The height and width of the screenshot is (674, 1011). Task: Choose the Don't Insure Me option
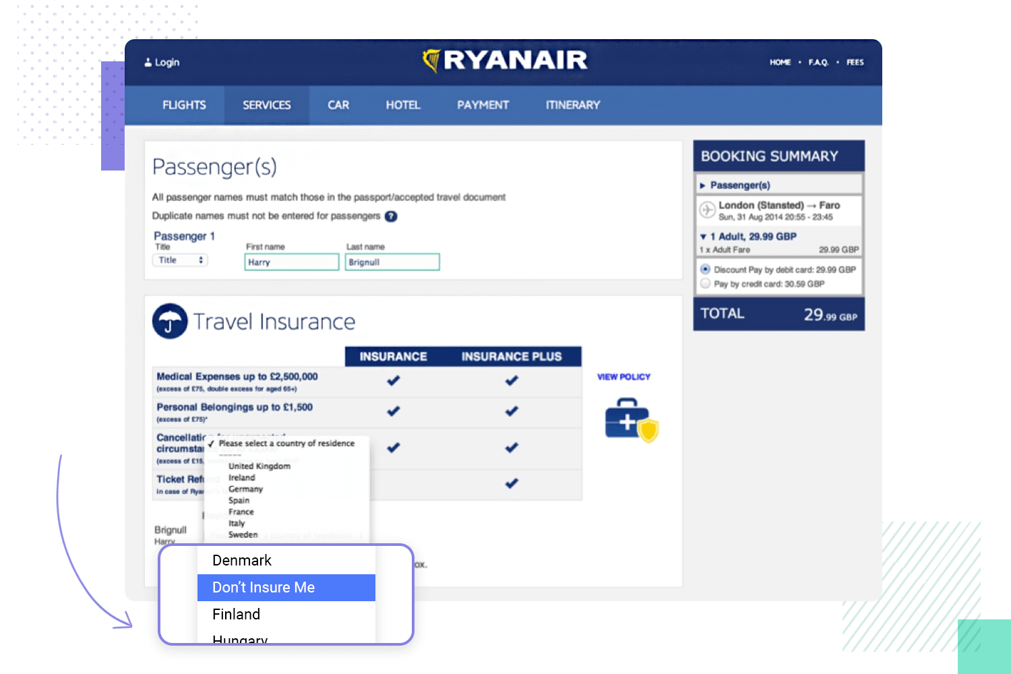tap(286, 588)
